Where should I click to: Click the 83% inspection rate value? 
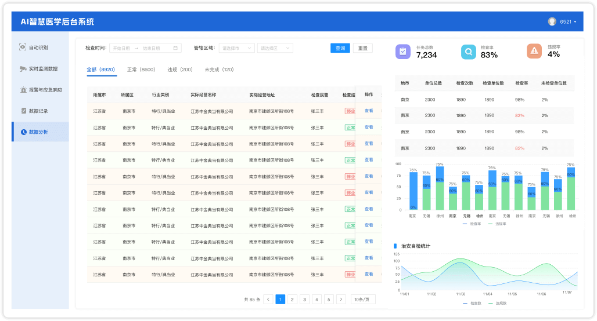pyautogui.click(x=489, y=55)
